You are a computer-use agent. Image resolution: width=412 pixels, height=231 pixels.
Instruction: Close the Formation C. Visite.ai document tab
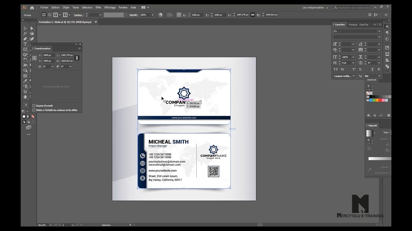click(96, 22)
